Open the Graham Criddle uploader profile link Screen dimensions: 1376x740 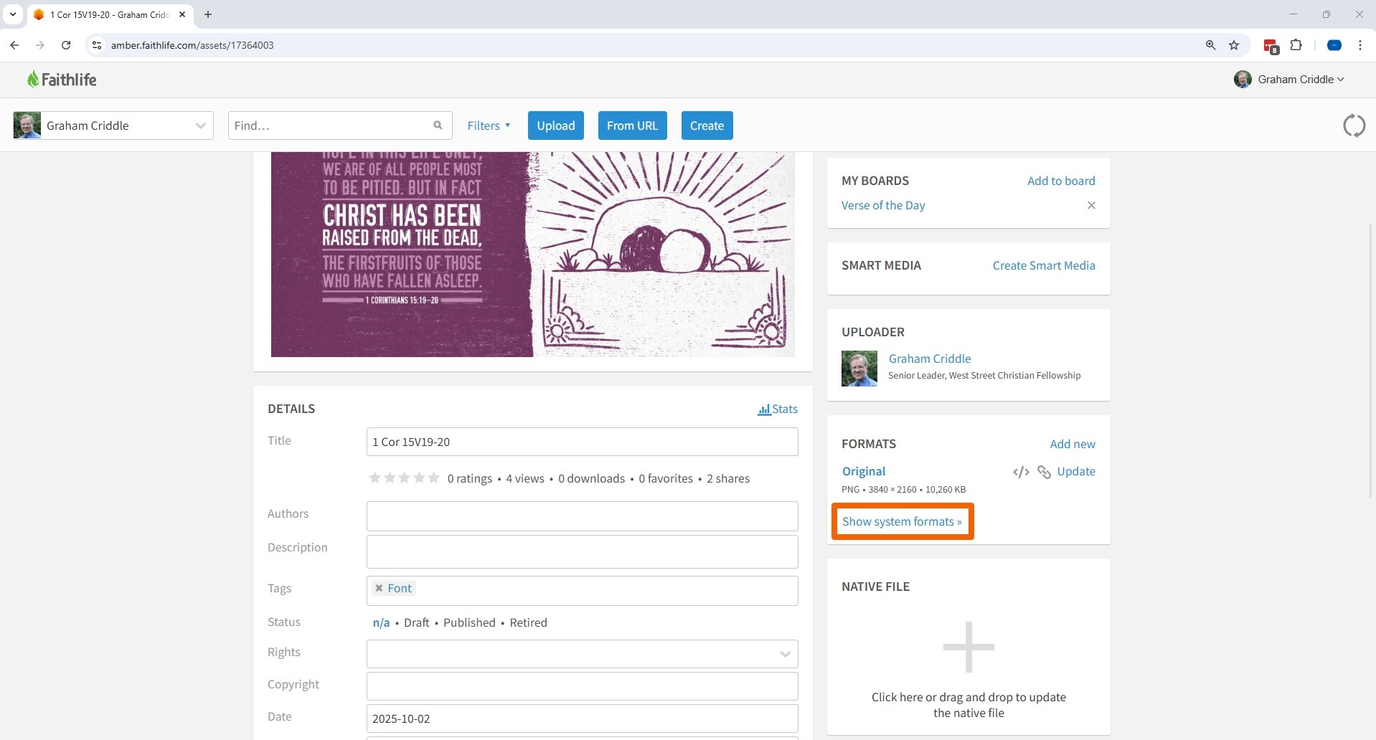[x=930, y=359]
